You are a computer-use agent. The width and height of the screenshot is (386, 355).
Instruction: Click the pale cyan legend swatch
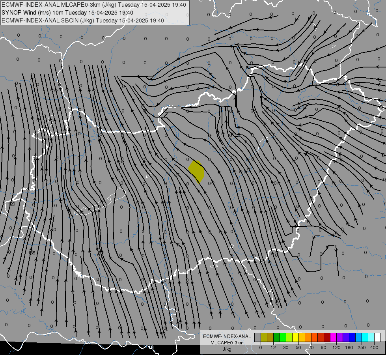pos(371,337)
